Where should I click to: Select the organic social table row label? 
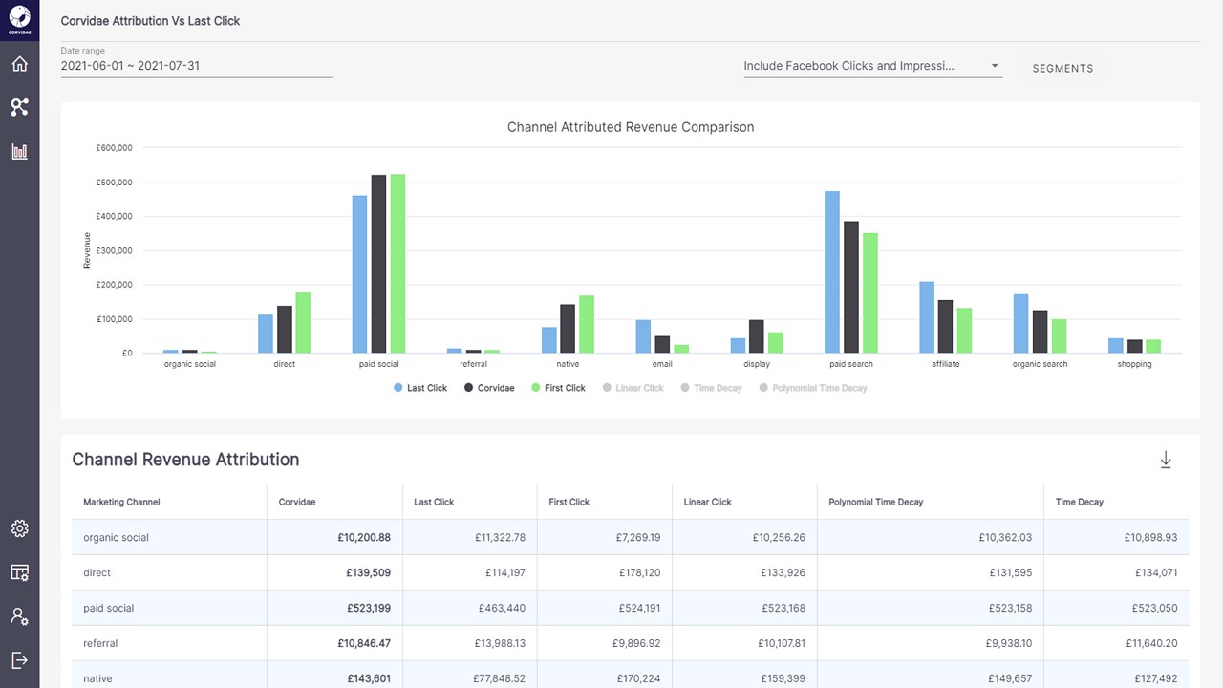click(117, 537)
